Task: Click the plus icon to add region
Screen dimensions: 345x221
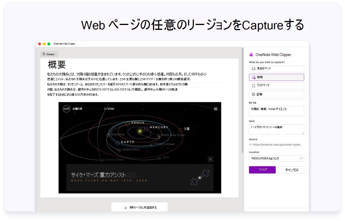Action: pyautogui.click(x=125, y=208)
